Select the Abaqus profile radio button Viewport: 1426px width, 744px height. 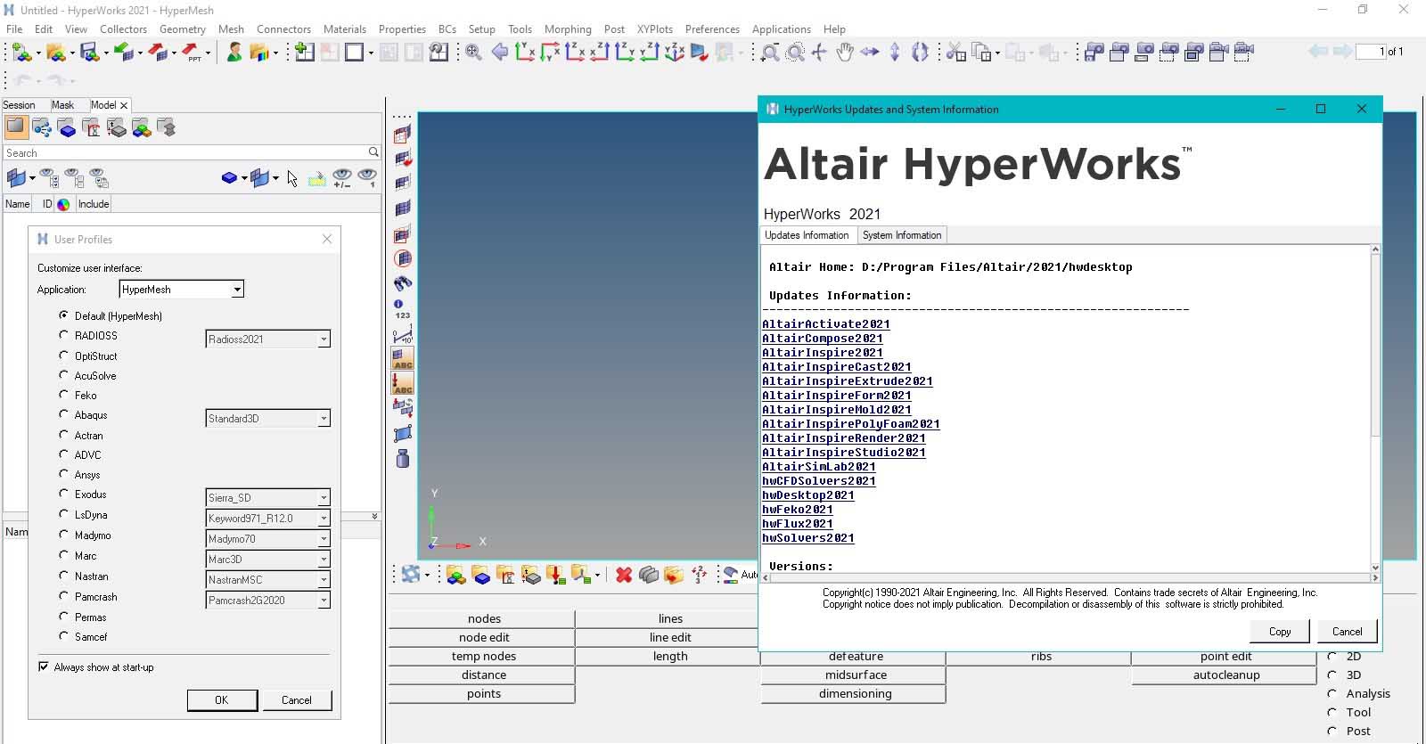pyautogui.click(x=63, y=414)
